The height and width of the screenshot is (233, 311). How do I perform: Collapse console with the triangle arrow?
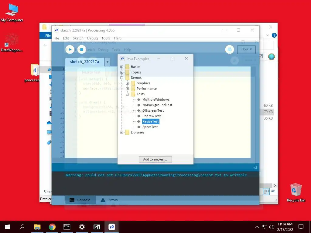click(x=255, y=168)
